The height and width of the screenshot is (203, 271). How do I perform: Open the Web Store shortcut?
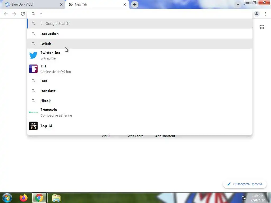135,136
